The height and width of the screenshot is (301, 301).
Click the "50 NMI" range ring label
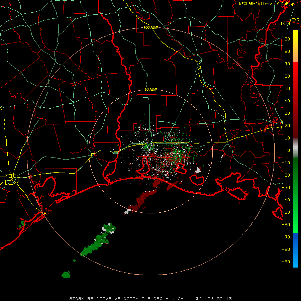(150, 89)
